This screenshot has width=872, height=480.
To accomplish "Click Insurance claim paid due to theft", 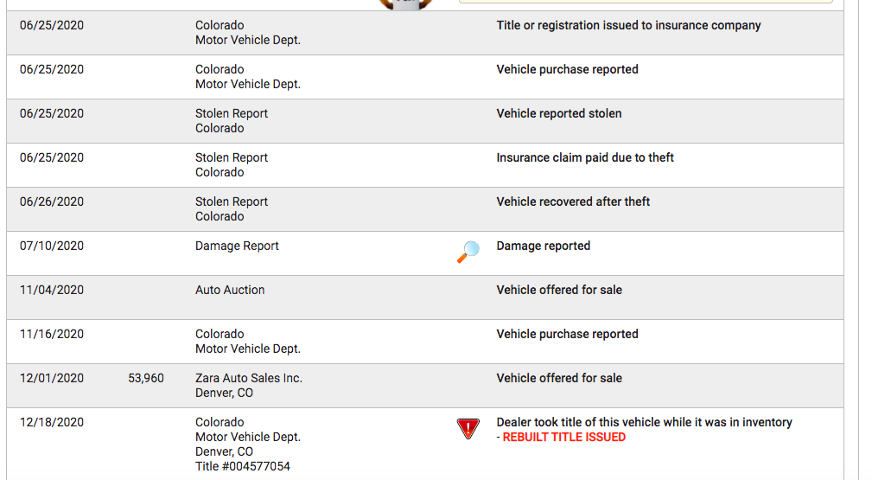I will coord(585,157).
